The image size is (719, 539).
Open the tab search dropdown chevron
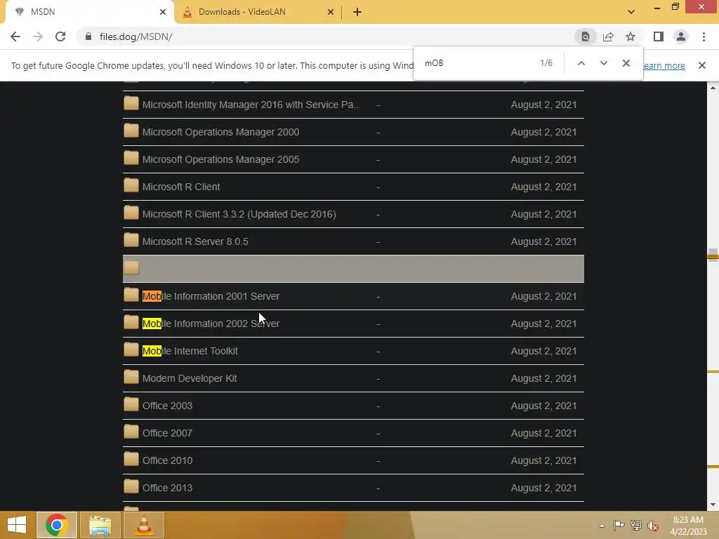[x=631, y=12]
